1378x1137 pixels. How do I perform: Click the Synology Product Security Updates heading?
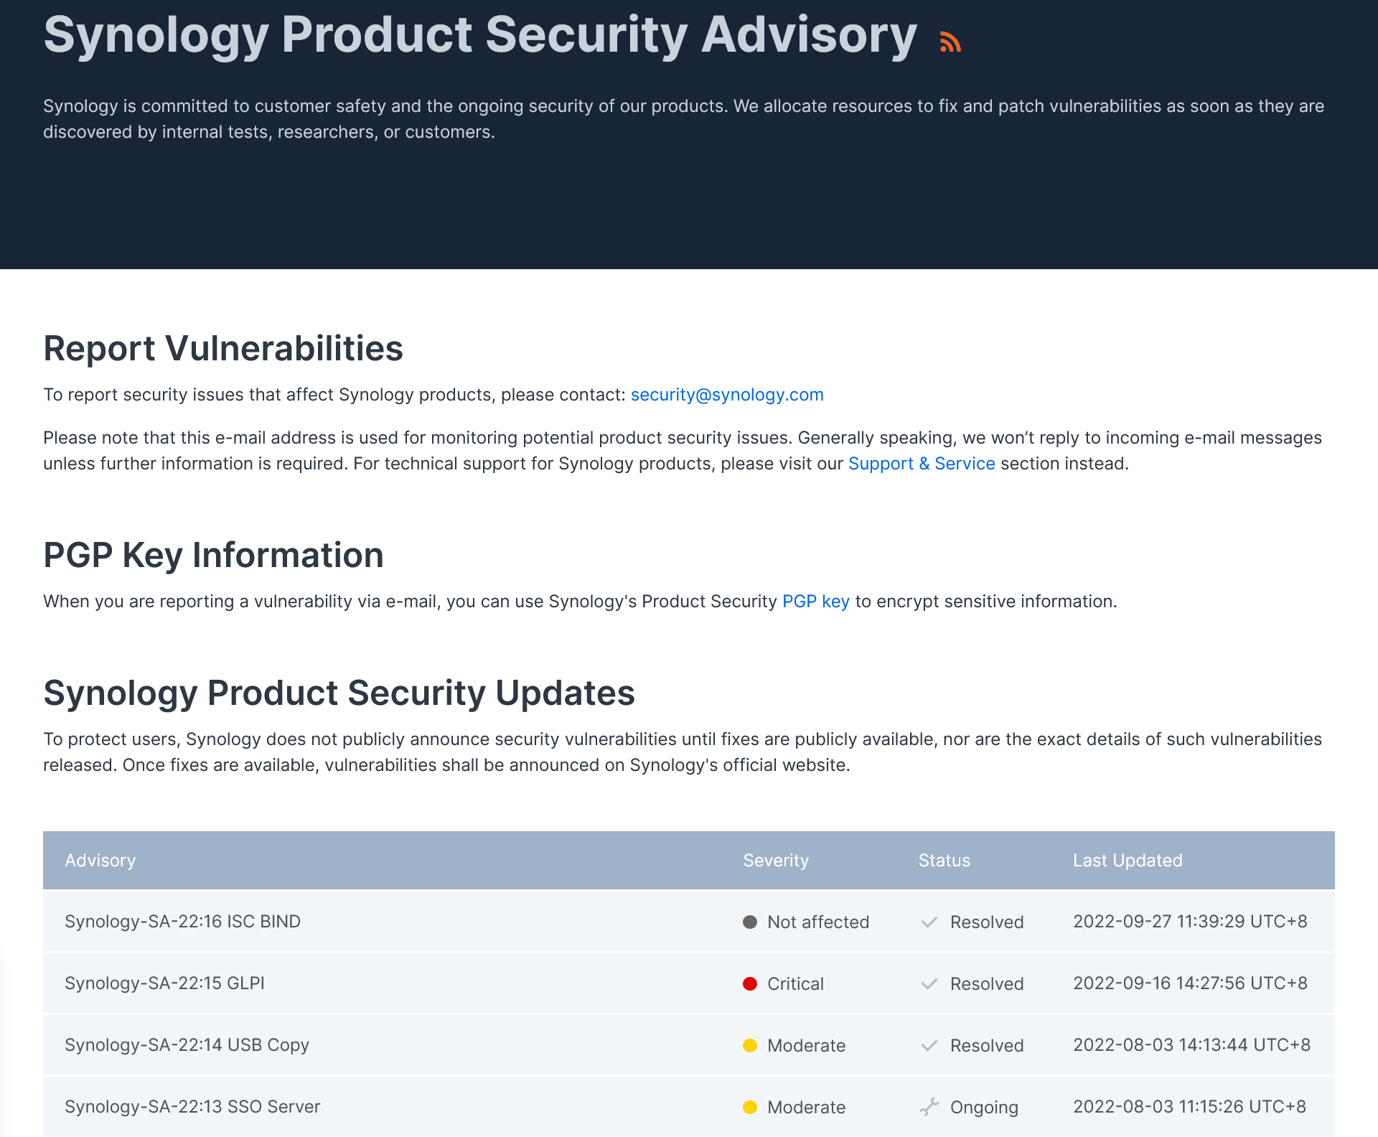pos(339,693)
